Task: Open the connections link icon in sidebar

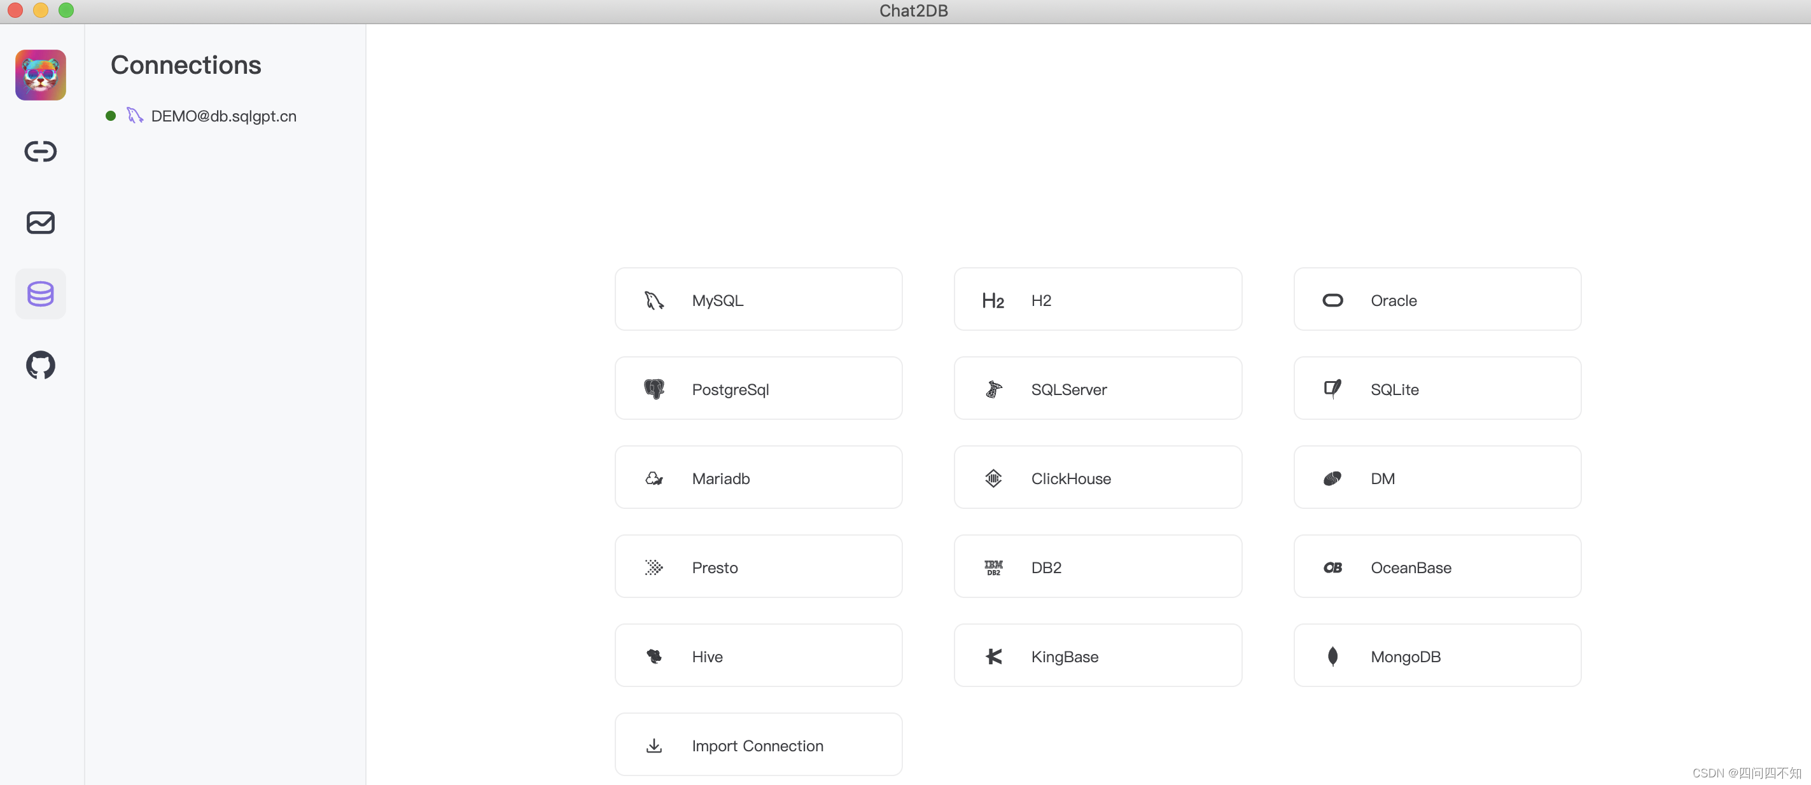Action: coord(41,151)
